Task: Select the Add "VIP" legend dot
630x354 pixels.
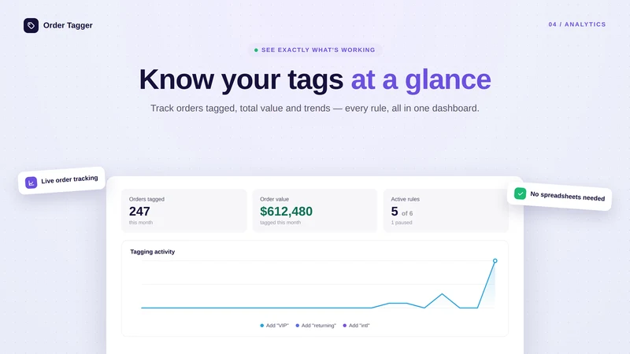Action: point(262,326)
